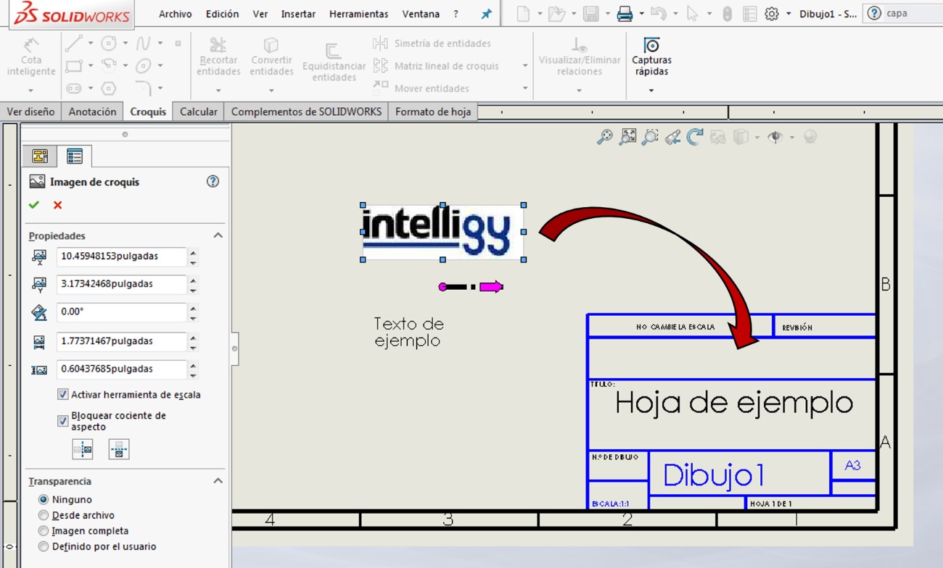This screenshot has width=943, height=568.
Task: Open print dropdown arrow
Action: pyautogui.click(x=641, y=14)
